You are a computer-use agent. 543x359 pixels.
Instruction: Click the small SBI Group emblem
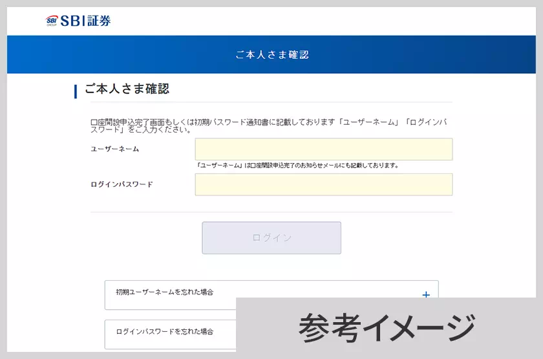[x=52, y=21]
